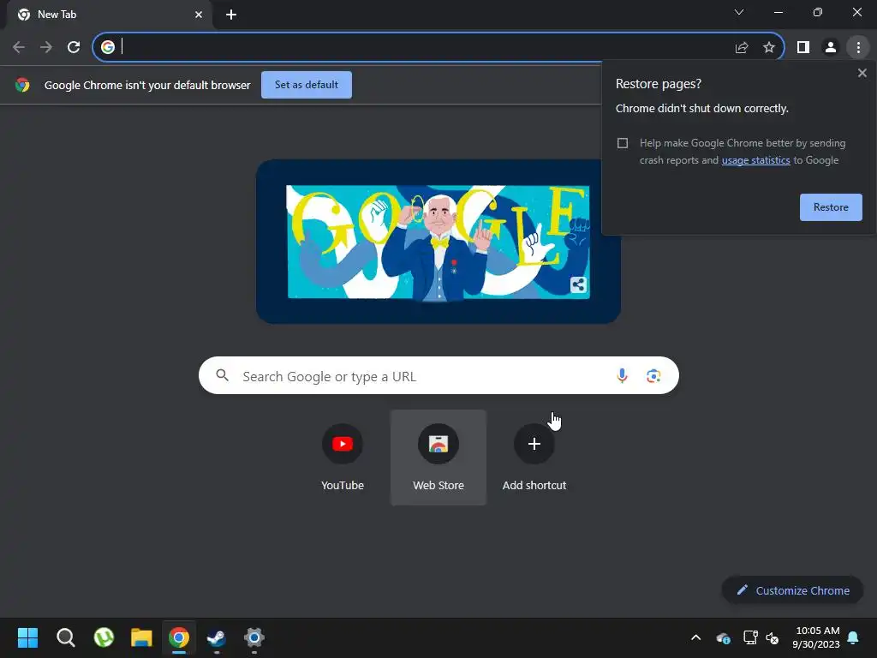The image size is (877, 658).
Task: Open a new tab with plus button
Action: coord(231,15)
